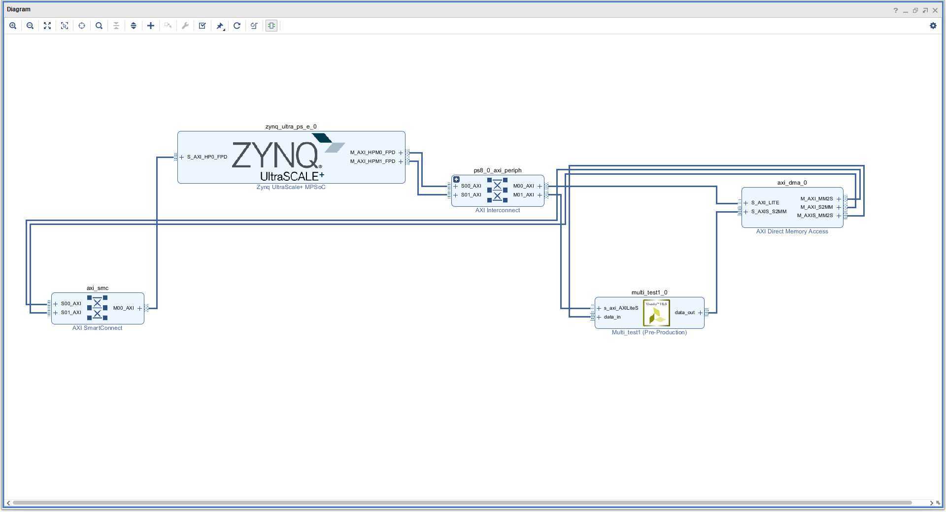Expand the ps8_0_axi_periph block hierarchy
946x512 pixels.
pyautogui.click(x=456, y=180)
